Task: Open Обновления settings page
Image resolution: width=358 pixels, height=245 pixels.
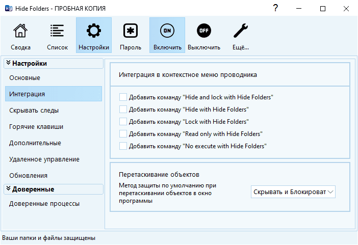Action: tap(54, 176)
